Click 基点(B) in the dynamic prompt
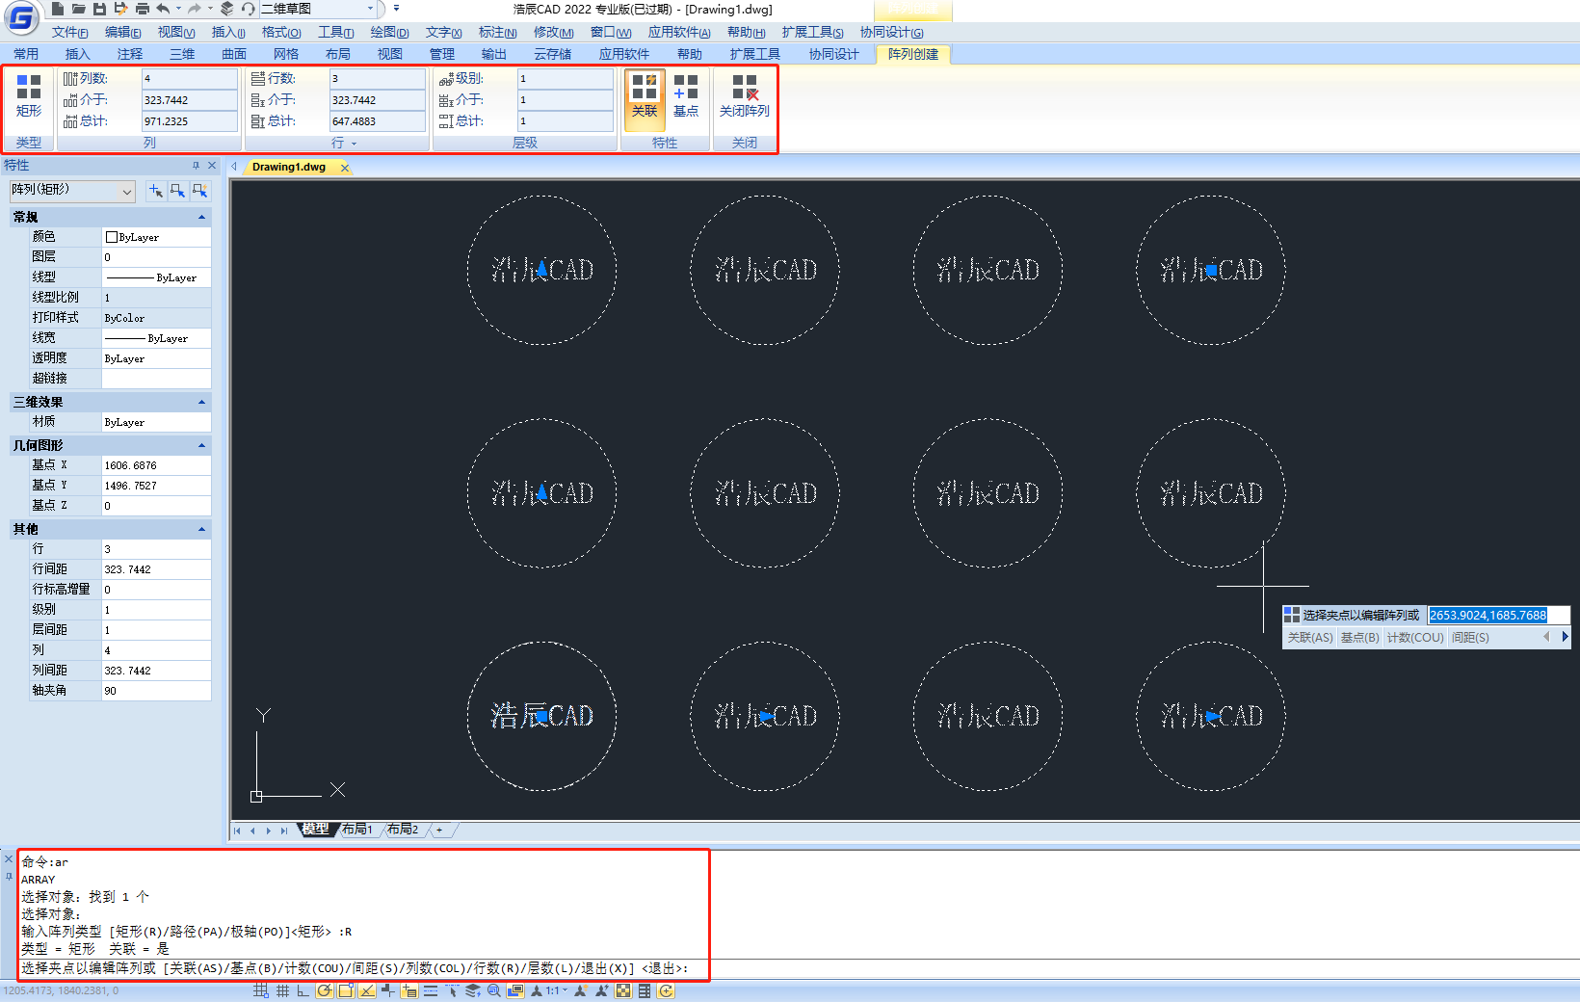 (x=1359, y=638)
